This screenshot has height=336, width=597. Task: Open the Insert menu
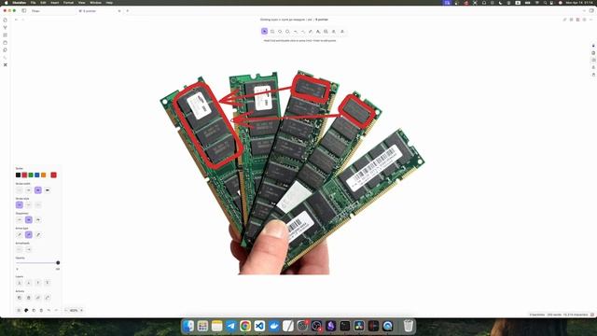tap(55, 3)
